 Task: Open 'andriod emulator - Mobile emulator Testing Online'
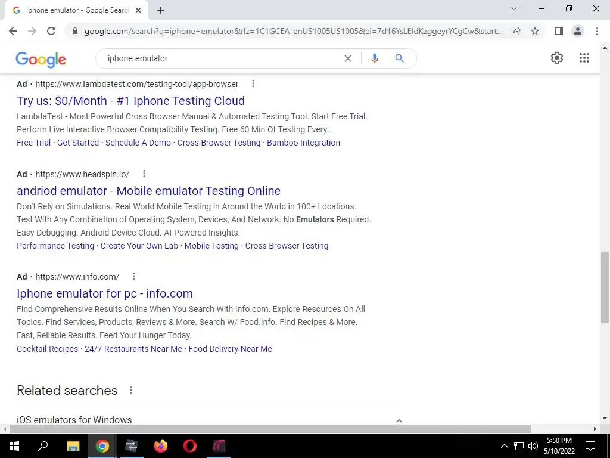click(148, 191)
